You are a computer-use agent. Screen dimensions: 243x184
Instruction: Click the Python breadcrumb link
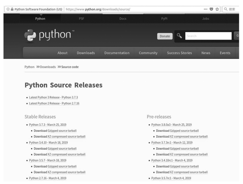29,67
